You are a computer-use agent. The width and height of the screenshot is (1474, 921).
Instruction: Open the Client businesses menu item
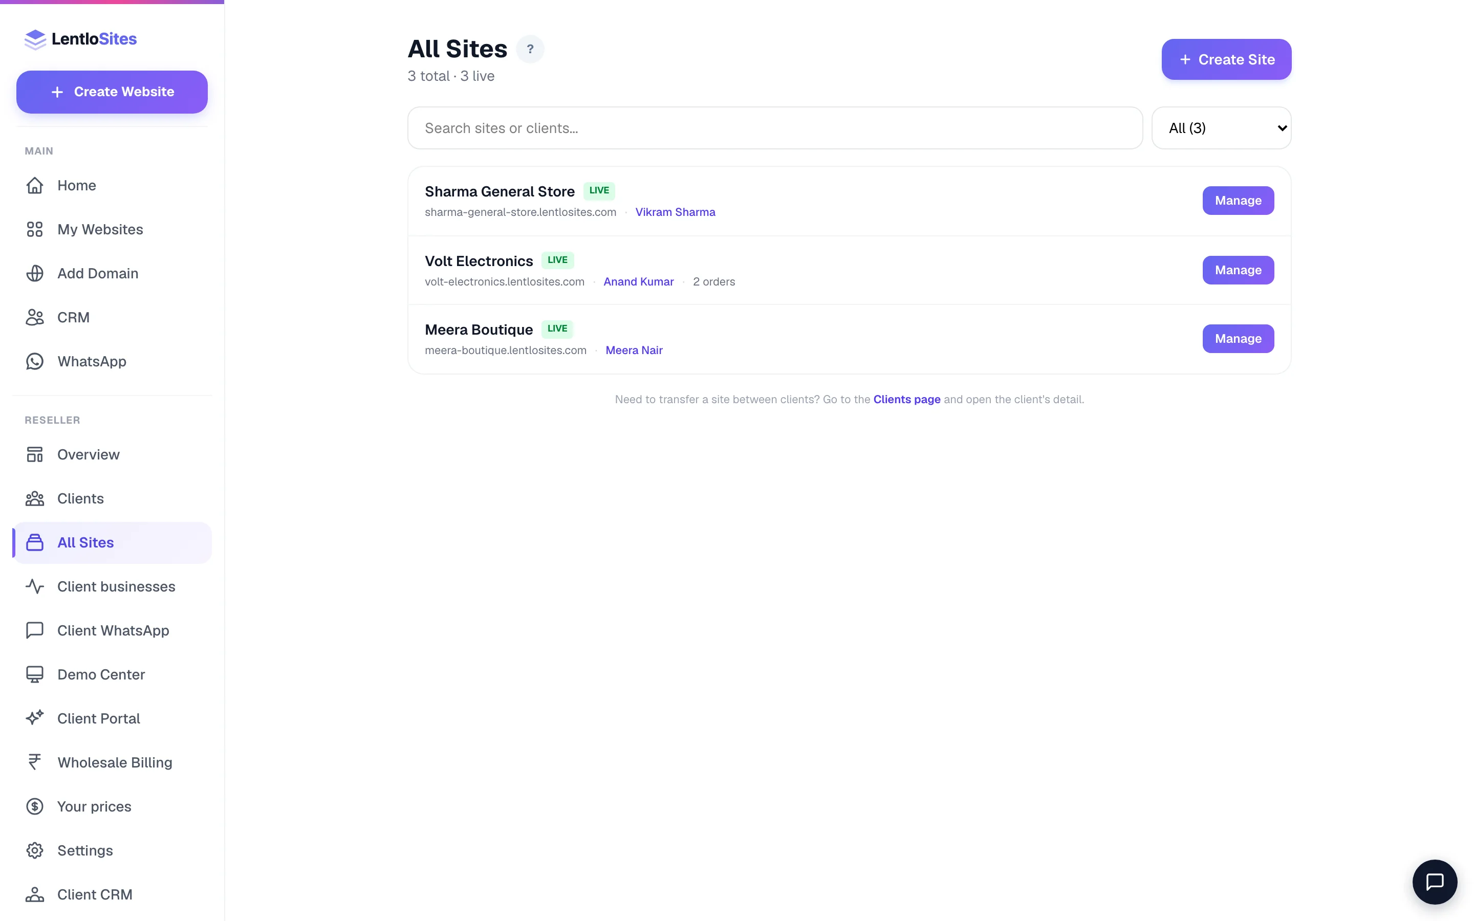click(112, 586)
